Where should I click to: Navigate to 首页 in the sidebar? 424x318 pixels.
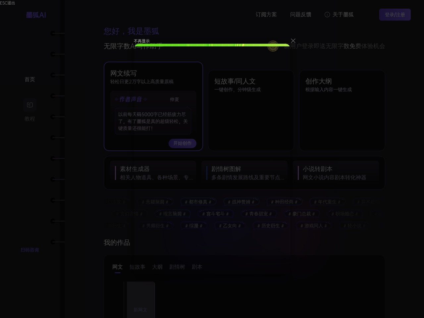(30, 79)
